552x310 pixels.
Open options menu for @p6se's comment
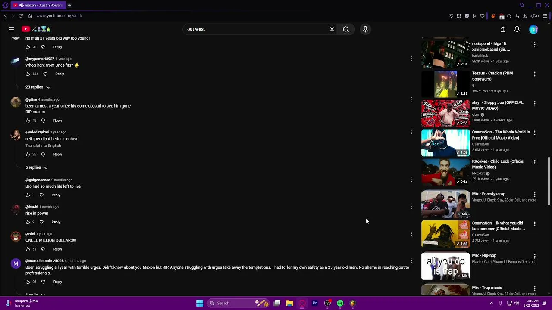[x=411, y=99]
